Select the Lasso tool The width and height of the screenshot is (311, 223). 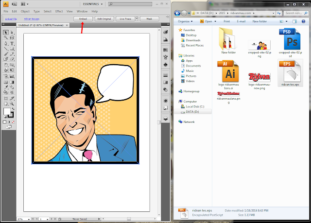12,37
